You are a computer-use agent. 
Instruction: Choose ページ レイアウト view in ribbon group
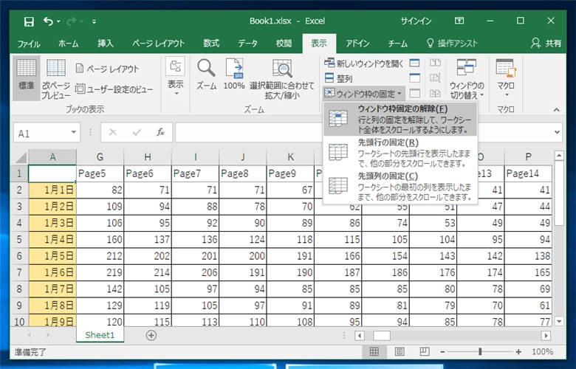[107, 69]
